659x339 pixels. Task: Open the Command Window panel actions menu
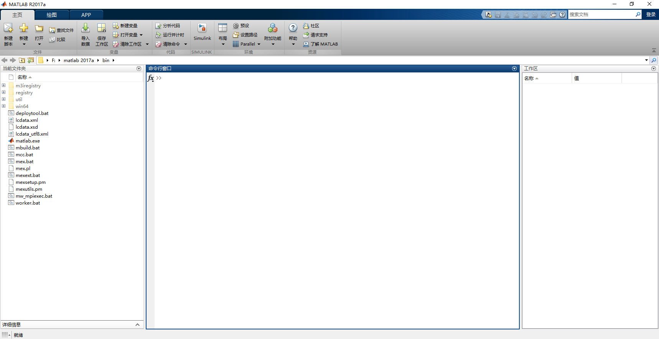(x=514, y=69)
